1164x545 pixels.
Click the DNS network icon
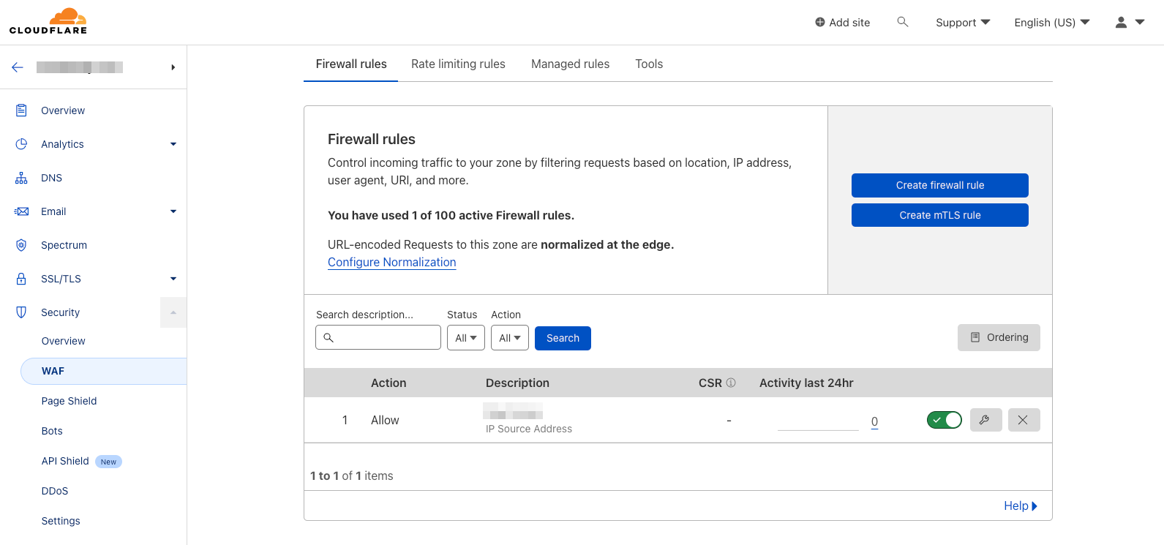21,178
